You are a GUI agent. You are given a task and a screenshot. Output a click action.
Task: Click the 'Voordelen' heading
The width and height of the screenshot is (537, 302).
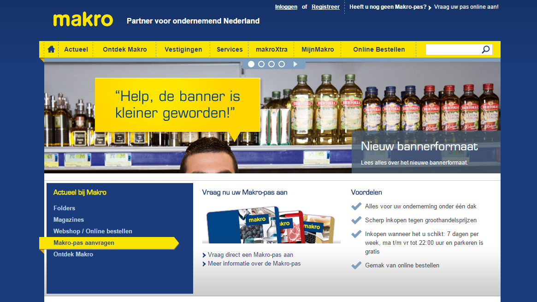coord(366,192)
